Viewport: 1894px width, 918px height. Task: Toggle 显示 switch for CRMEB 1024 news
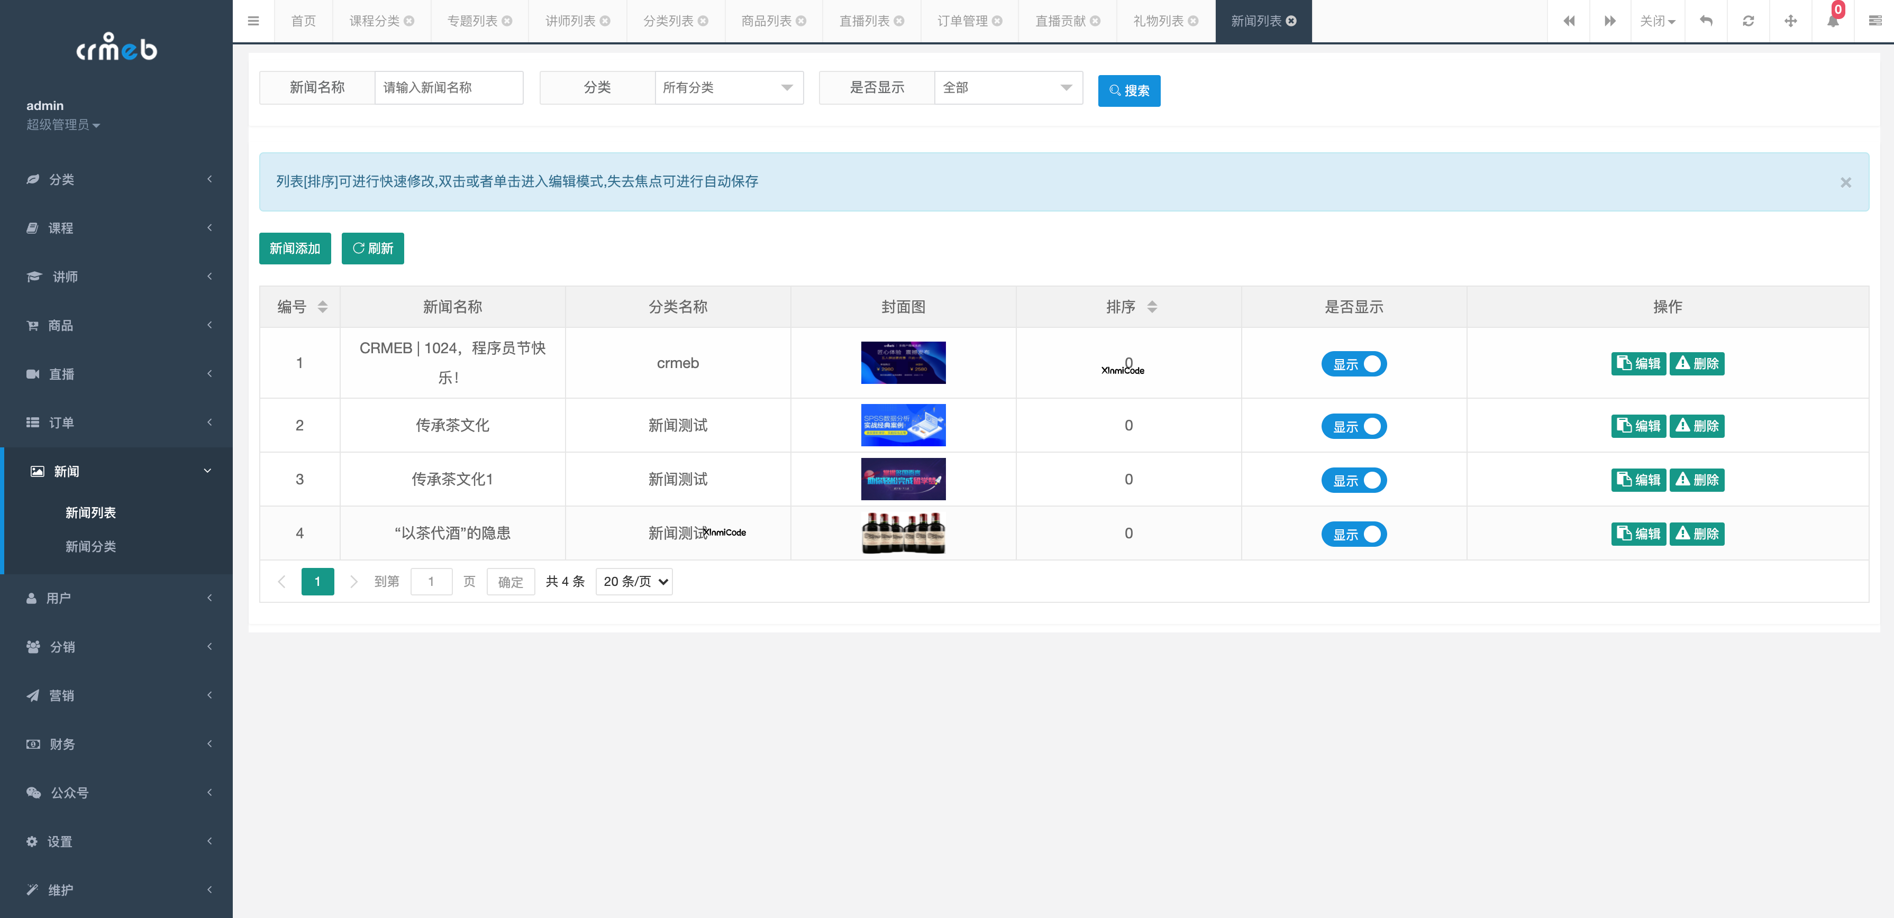1354,363
